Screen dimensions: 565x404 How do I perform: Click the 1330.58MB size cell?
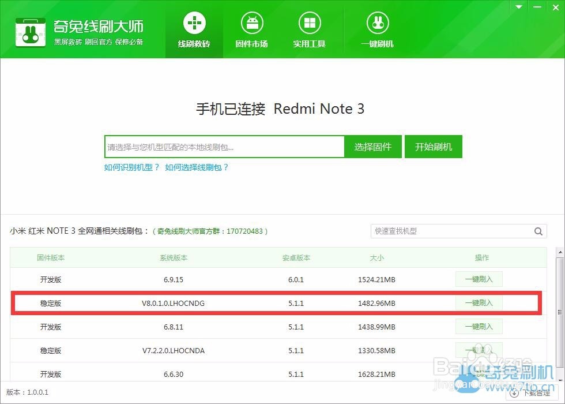(x=376, y=351)
